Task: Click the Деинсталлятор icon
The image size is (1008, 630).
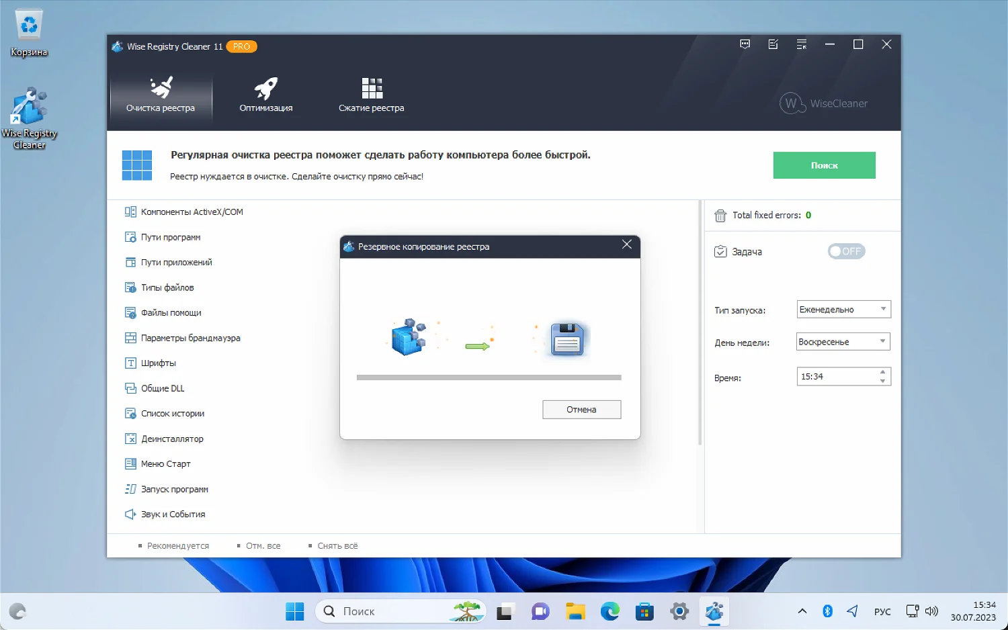Action: click(x=130, y=439)
